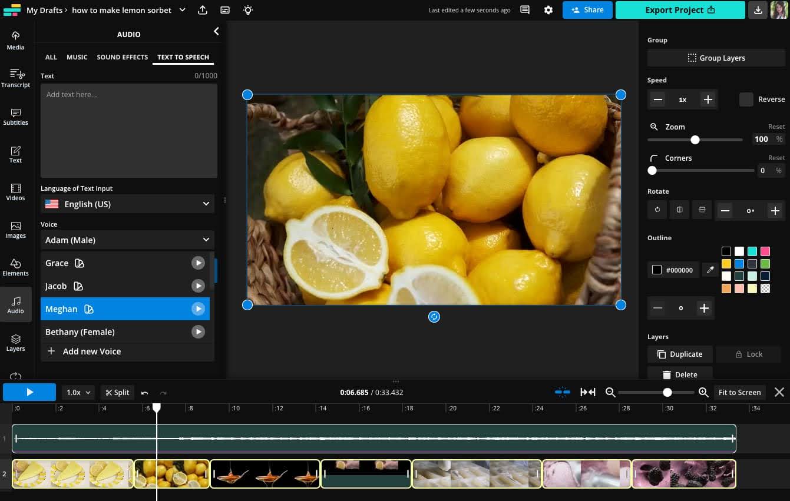Open the Adam (Male) voice dropdown
Viewport: 790px width, 501px height.
coord(127,240)
